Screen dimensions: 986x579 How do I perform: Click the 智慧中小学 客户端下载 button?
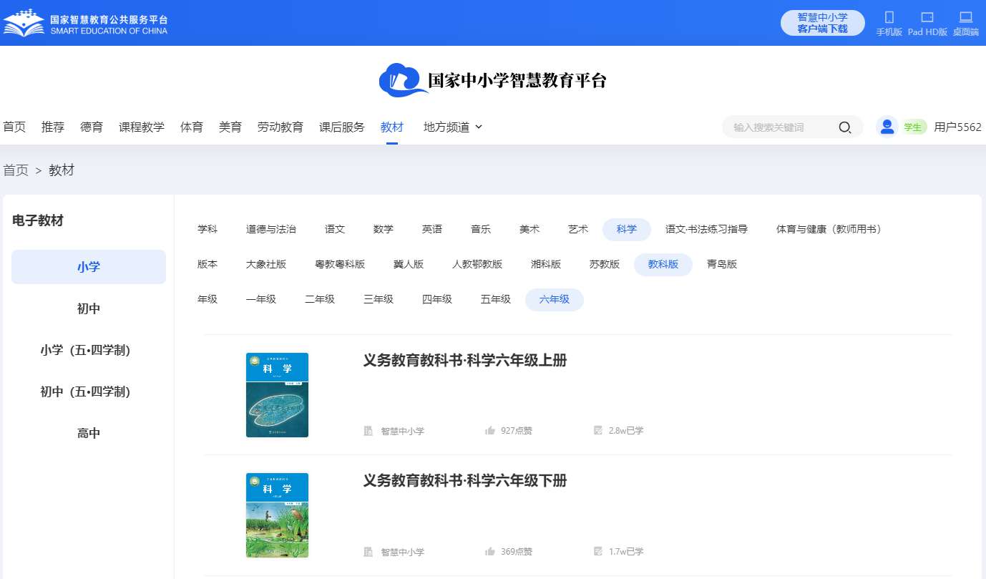click(x=823, y=23)
